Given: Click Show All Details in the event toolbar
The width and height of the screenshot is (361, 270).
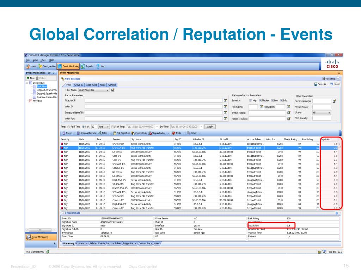Looking at the screenshot, I should [x=86, y=133].
